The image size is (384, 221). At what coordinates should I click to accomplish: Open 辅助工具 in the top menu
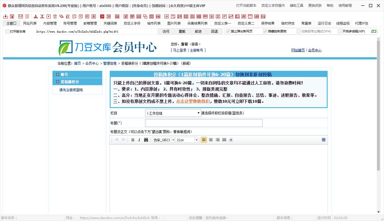point(297,6)
